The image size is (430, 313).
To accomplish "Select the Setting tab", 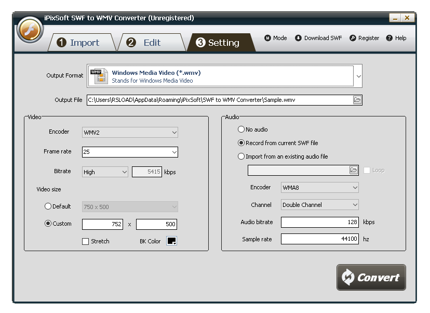I will click(x=221, y=43).
